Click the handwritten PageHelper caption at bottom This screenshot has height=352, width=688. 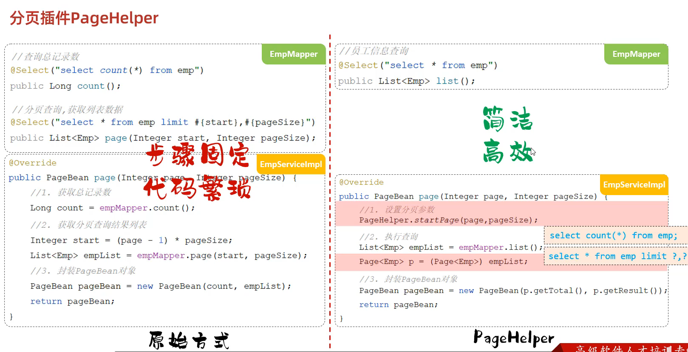(513, 338)
